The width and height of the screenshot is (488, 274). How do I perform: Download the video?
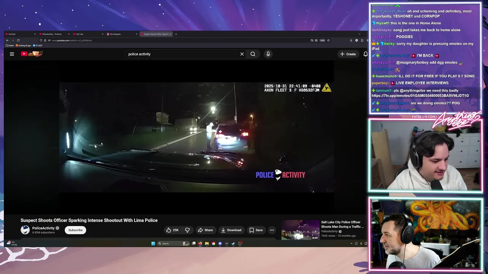231,230
